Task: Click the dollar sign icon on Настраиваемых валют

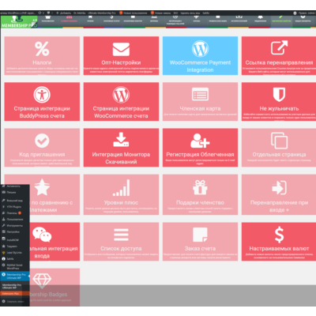Action: pyautogui.click(x=279, y=235)
